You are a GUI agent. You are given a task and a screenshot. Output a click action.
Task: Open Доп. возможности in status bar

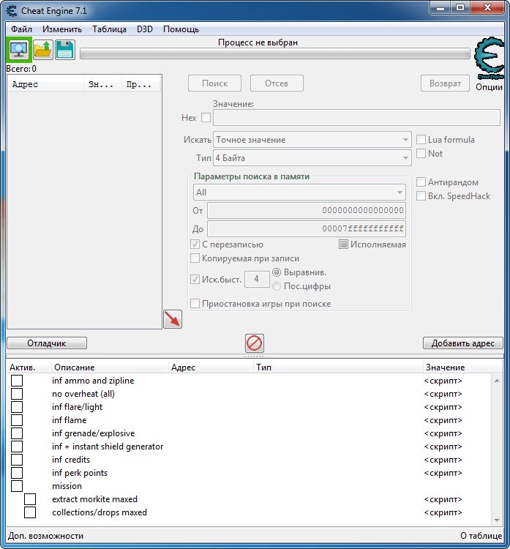45,536
